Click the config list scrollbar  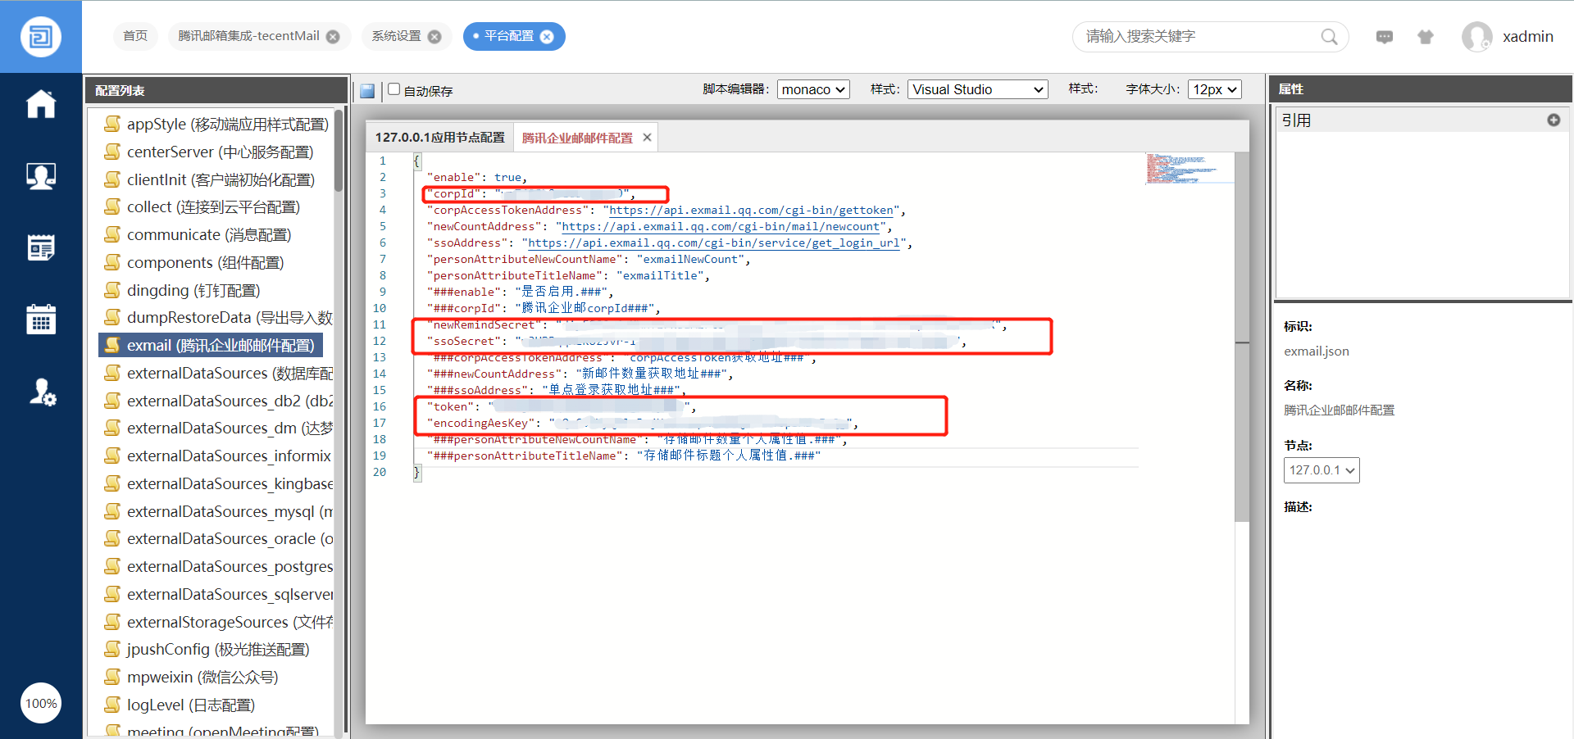[x=339, y=152]
